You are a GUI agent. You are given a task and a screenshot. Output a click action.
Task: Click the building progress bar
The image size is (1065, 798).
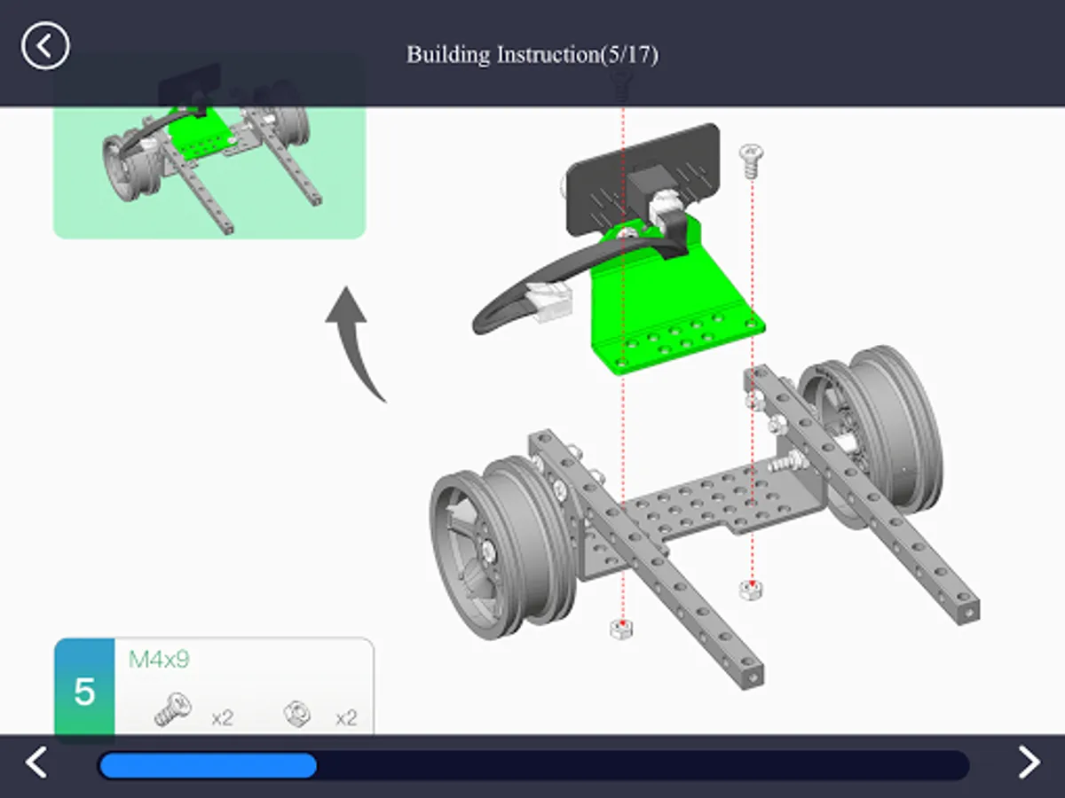click(532, 765)
